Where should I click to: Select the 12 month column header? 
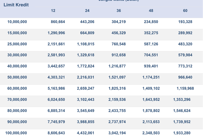(53, 11)
